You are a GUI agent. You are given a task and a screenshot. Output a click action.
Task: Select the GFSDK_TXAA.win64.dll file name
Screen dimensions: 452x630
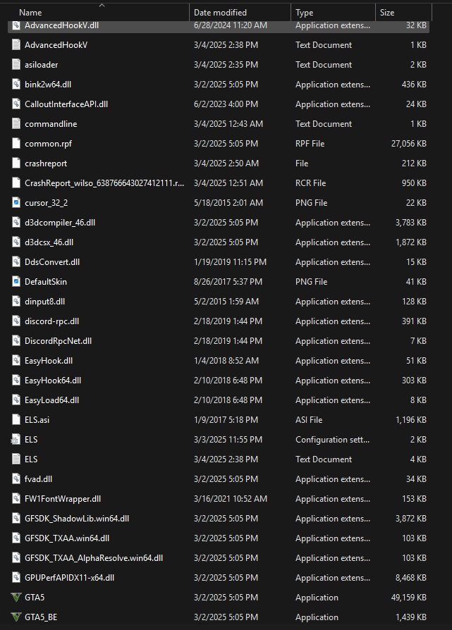[x=67, y=538]
